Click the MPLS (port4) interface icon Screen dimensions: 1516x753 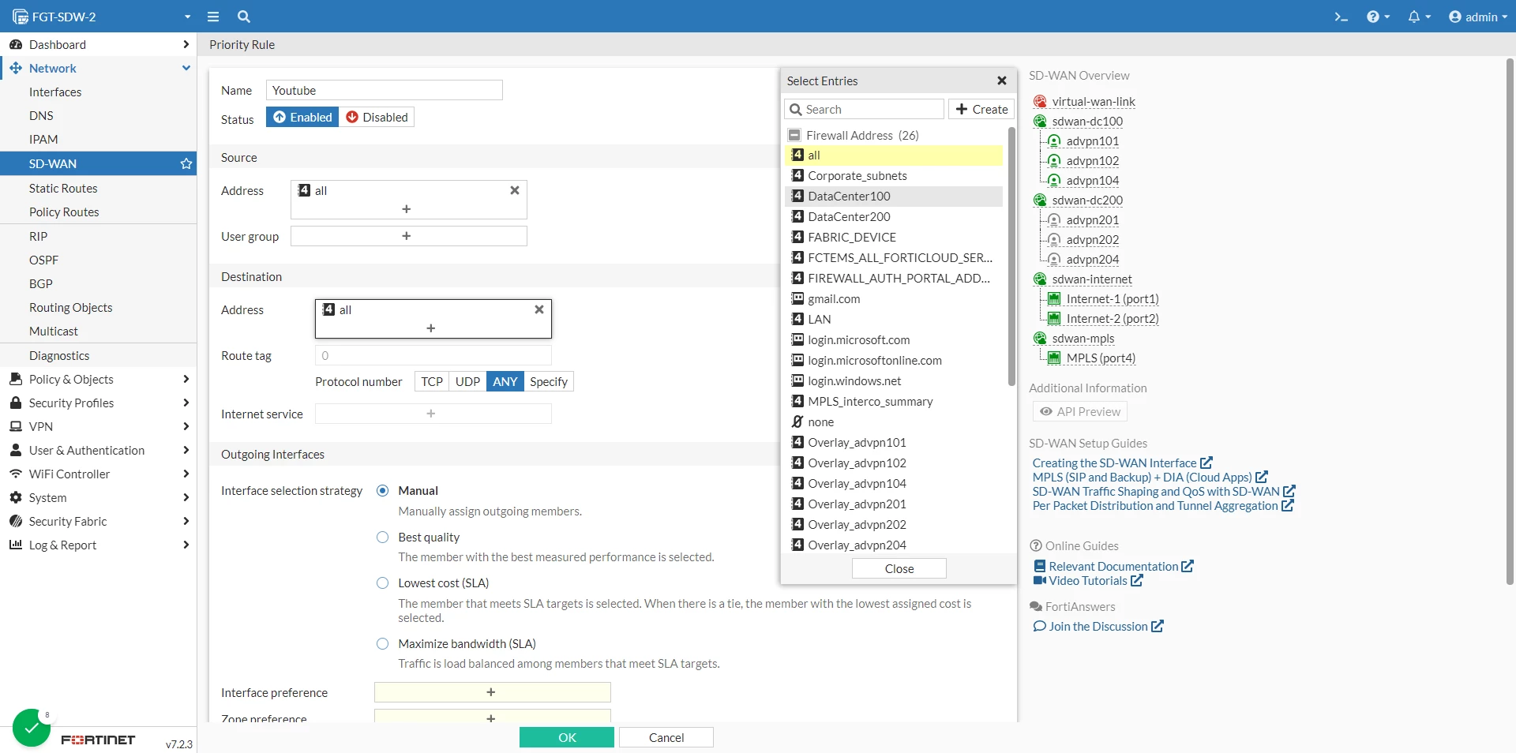(x=1054, y=358)
